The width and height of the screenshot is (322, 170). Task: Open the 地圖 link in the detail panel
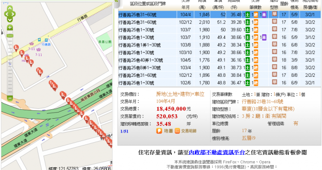pyautogui.click(x=169, y=131)
